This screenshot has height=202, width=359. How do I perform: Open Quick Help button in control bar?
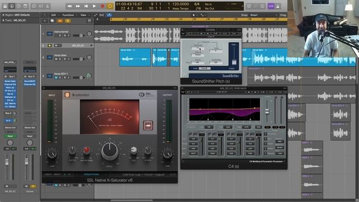[19, 6]
